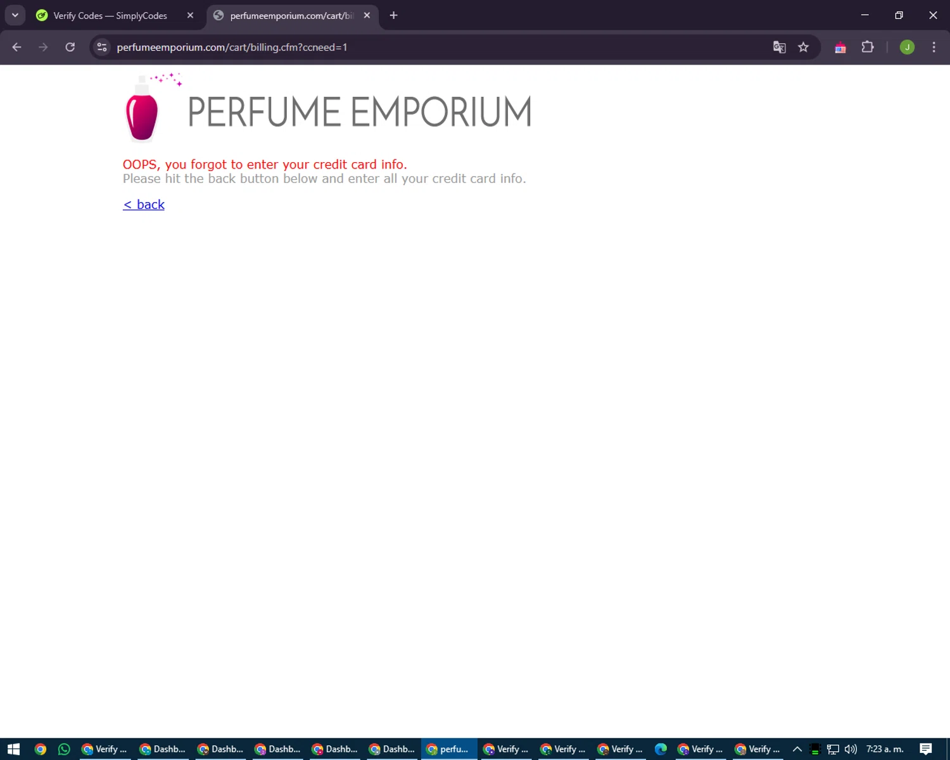Open the Extensions puzzle icon
Image resolution: width=950 pixels, height=760 pixels.
tap(868, 47)
